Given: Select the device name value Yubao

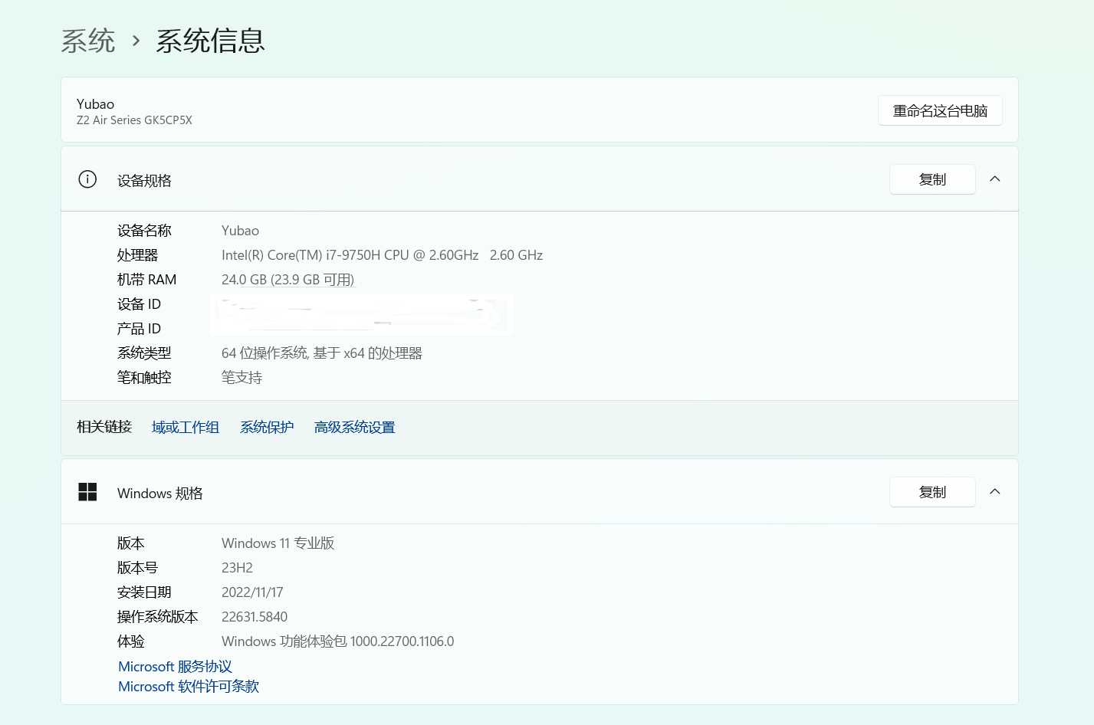Looking at the screenshot, I should (x=240, y=230).
